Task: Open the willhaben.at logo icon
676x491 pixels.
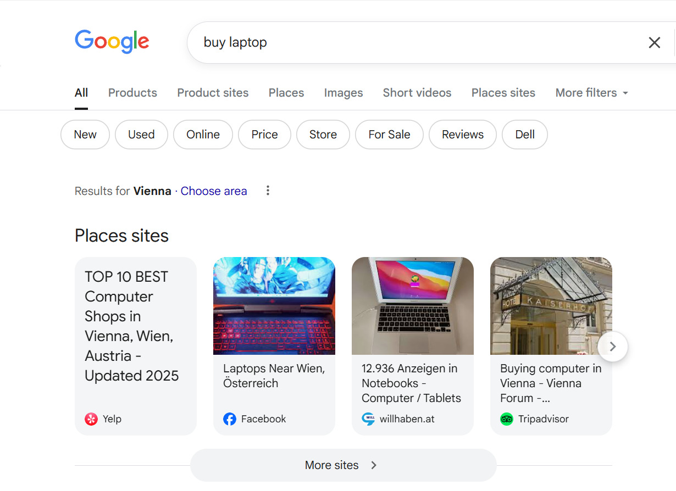Action: coord(368,419)
